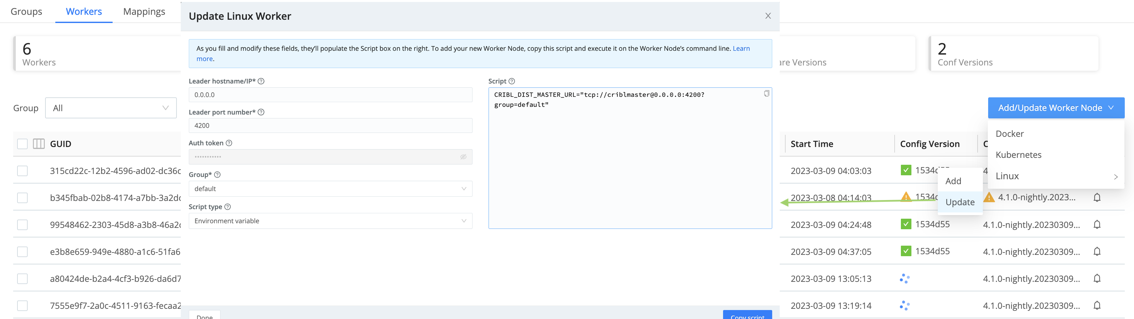Image resolution: width=1134 pixels, height=319 pixels.
Task: Open the column selector icon beside GUID
Action: coord(39,144)
